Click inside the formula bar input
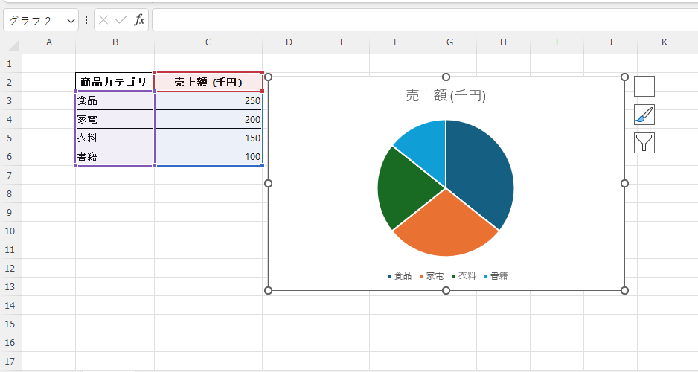Image resolution: width=698 pixels, height=372 pixels. click(425, 20)
